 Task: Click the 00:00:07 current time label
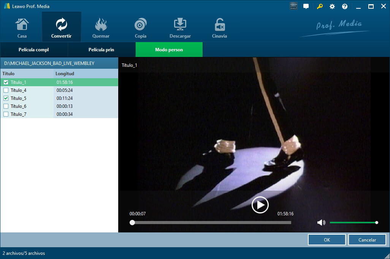pyautogui.click(x=138, y=214)
